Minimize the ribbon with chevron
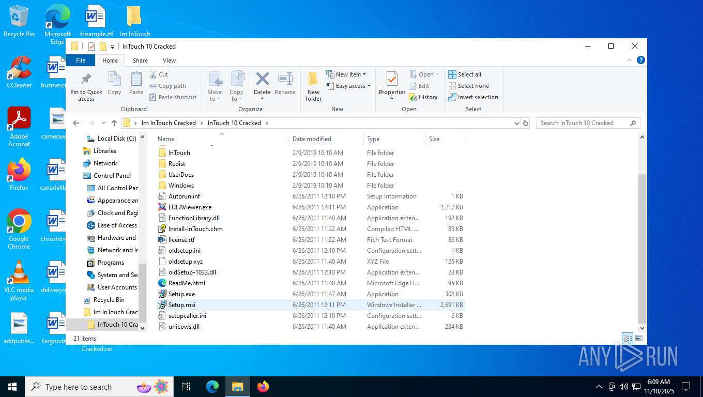 630,60
